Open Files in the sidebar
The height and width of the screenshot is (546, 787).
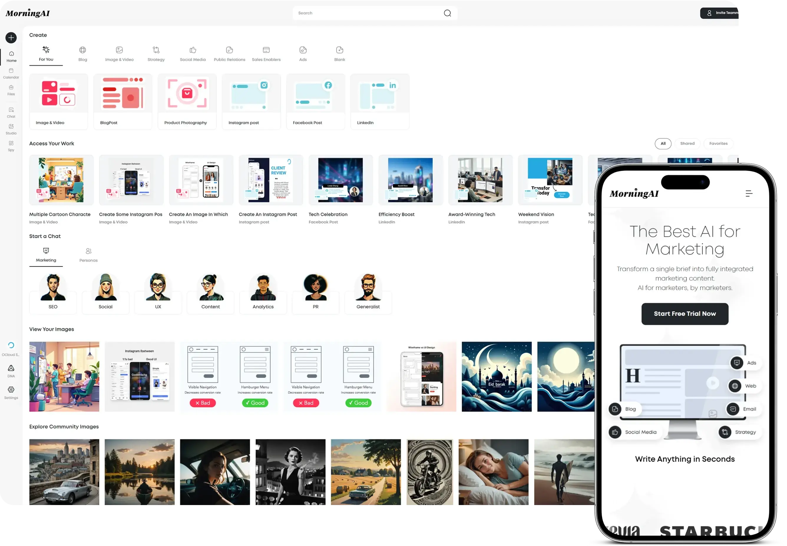(x=11, y=90)
